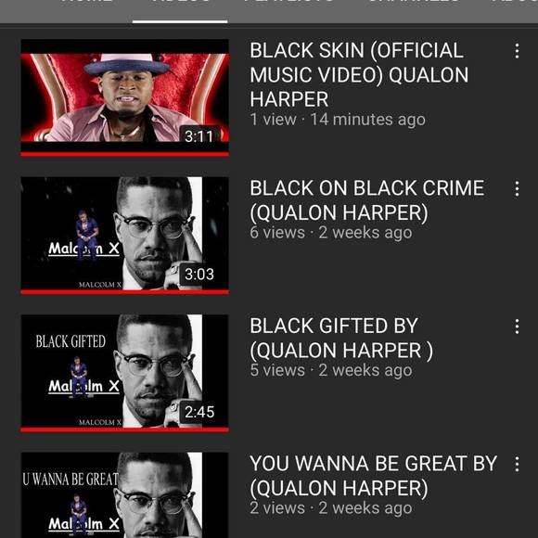Show options menu for BLACK GIFTED video
The image size is (538, 538).
pos(517,327)
